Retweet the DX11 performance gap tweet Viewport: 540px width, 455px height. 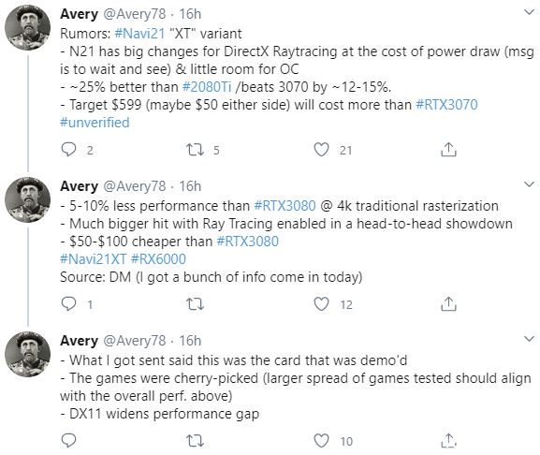[x=195, y=441]
